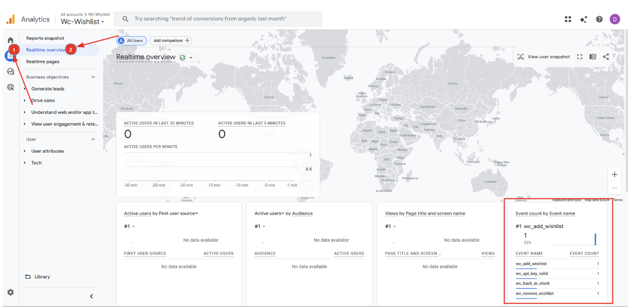Image resolution: width=628 pixels, height=307 pixels.
Task: Open the Google apps grid icon
Action: pyautogui.click(x=568, y=19)
